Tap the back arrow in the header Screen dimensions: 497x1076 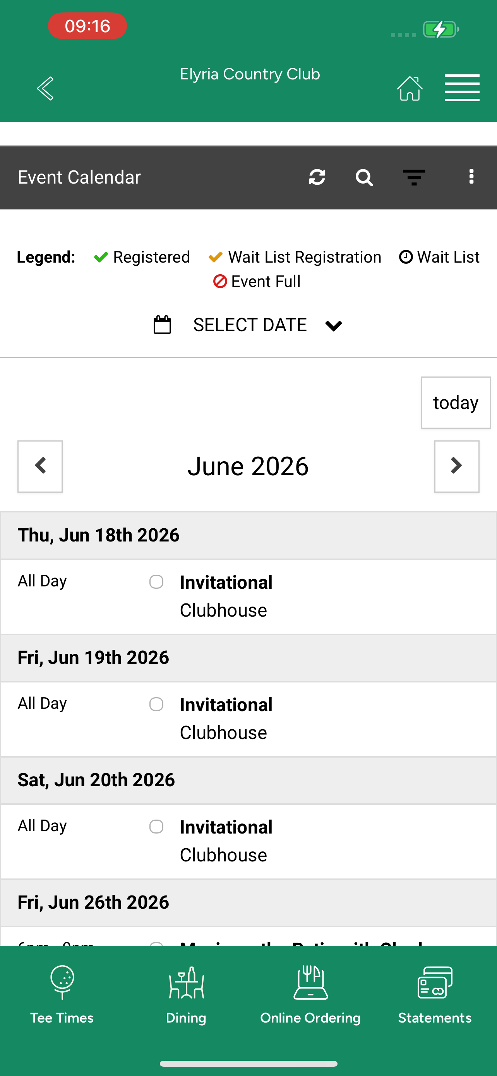[x=45, y=88]
